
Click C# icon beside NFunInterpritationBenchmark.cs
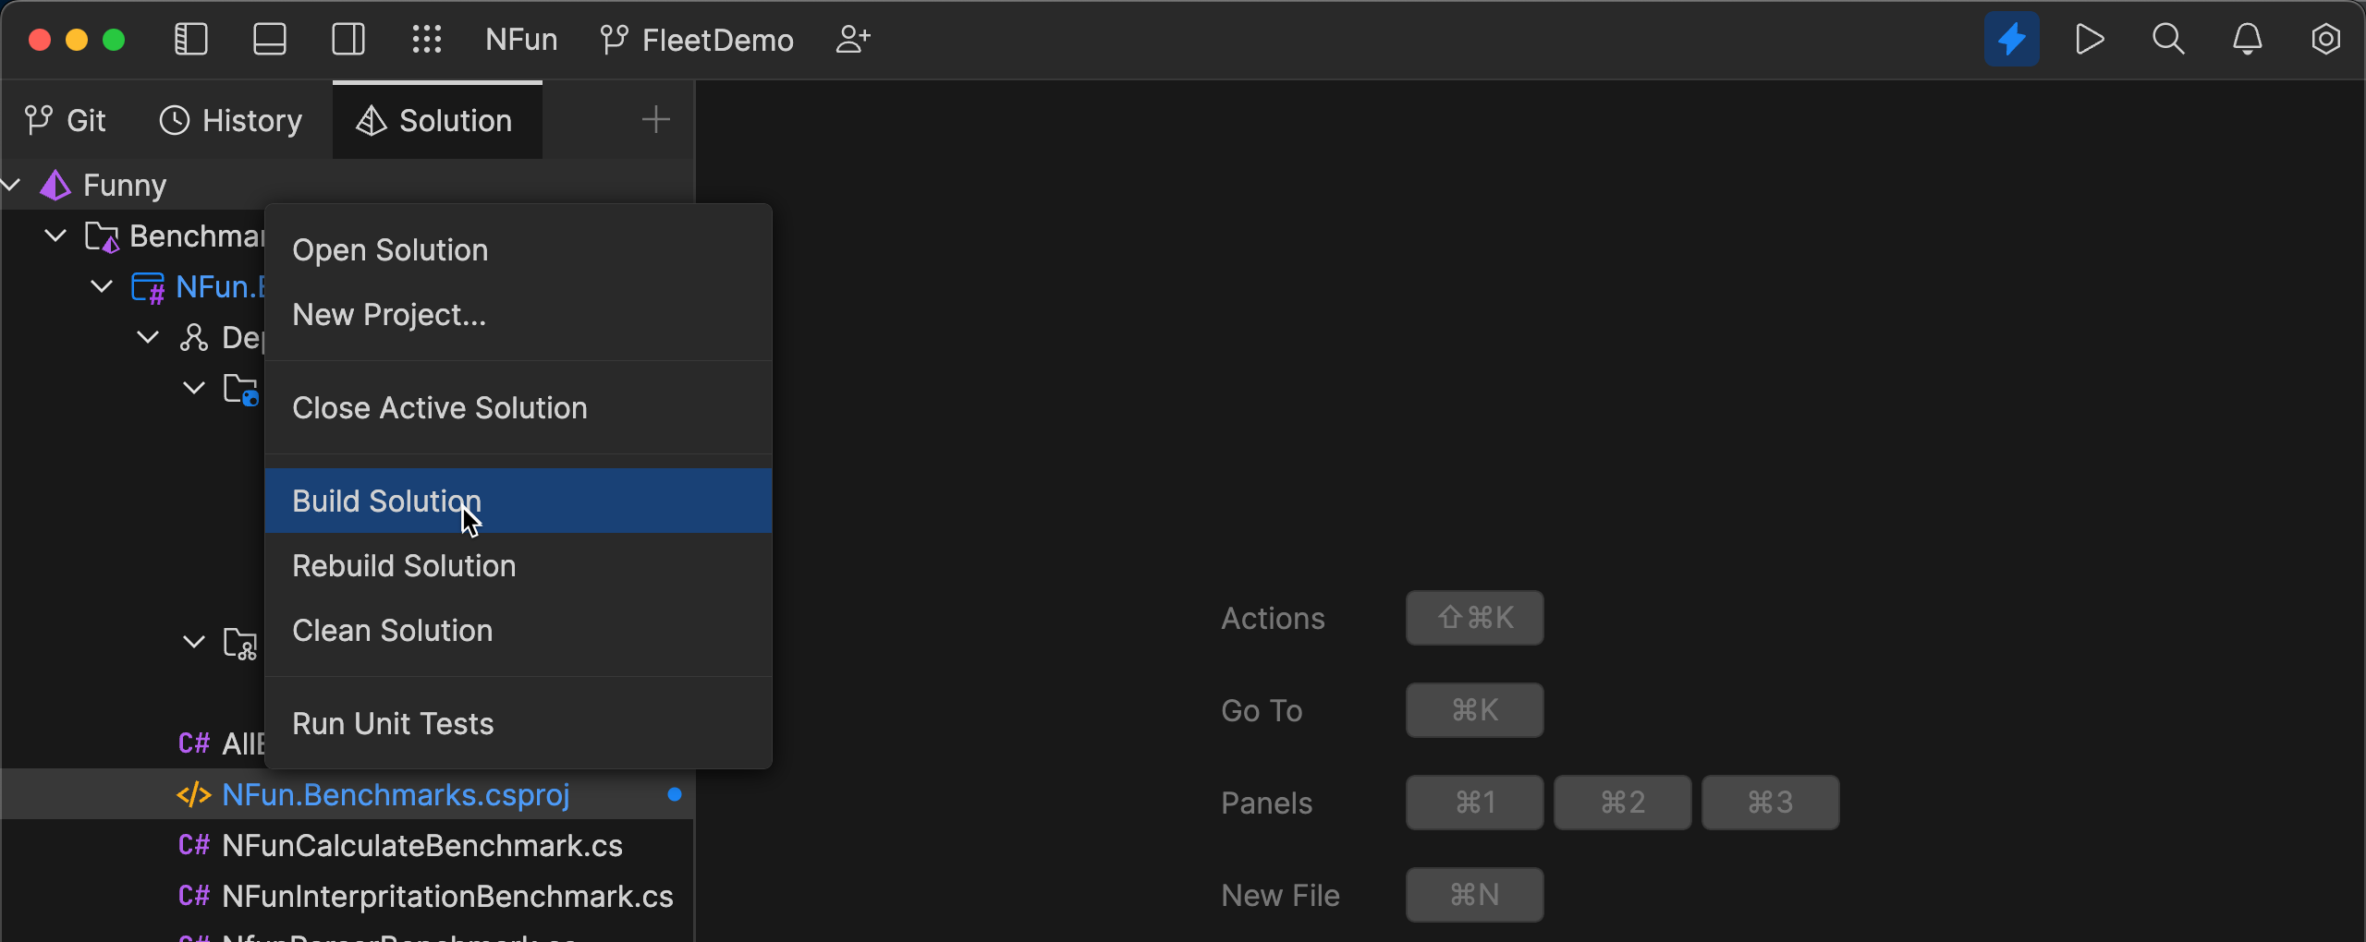pos(194,896)
